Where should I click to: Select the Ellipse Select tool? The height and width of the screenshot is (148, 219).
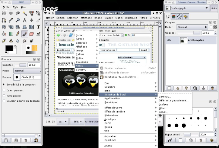pyautogui.click(x=11, y=13)
